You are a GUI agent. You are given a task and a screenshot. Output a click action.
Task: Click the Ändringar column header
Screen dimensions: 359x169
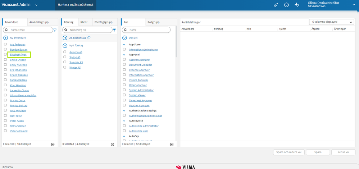(x=340, y=29)
